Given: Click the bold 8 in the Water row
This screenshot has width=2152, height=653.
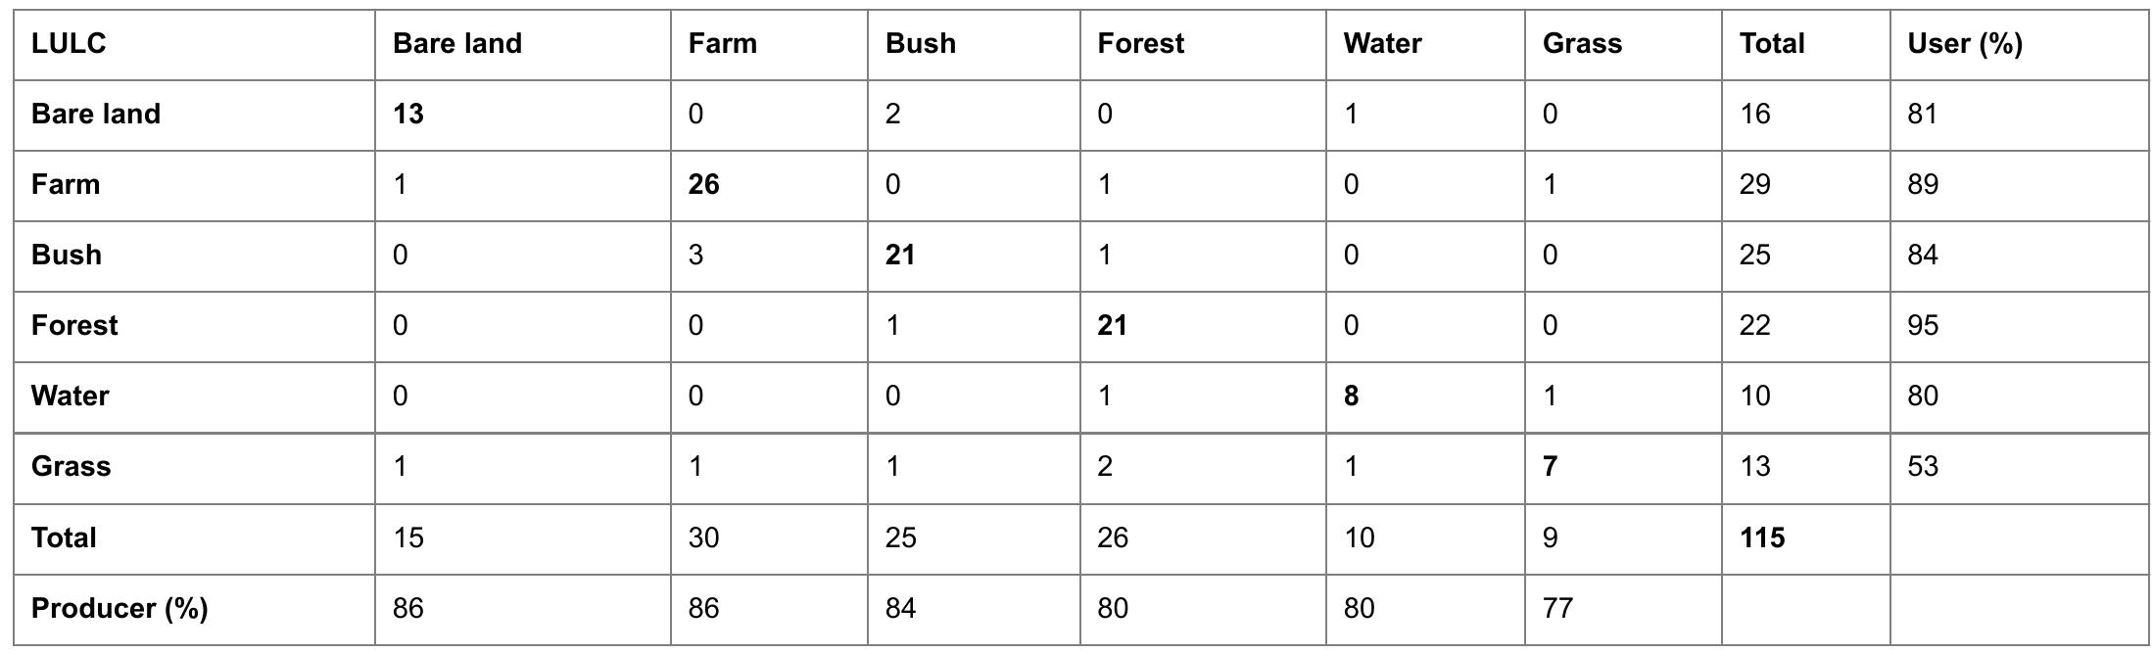Looking at the screenshot, I should coord(1351,396).
